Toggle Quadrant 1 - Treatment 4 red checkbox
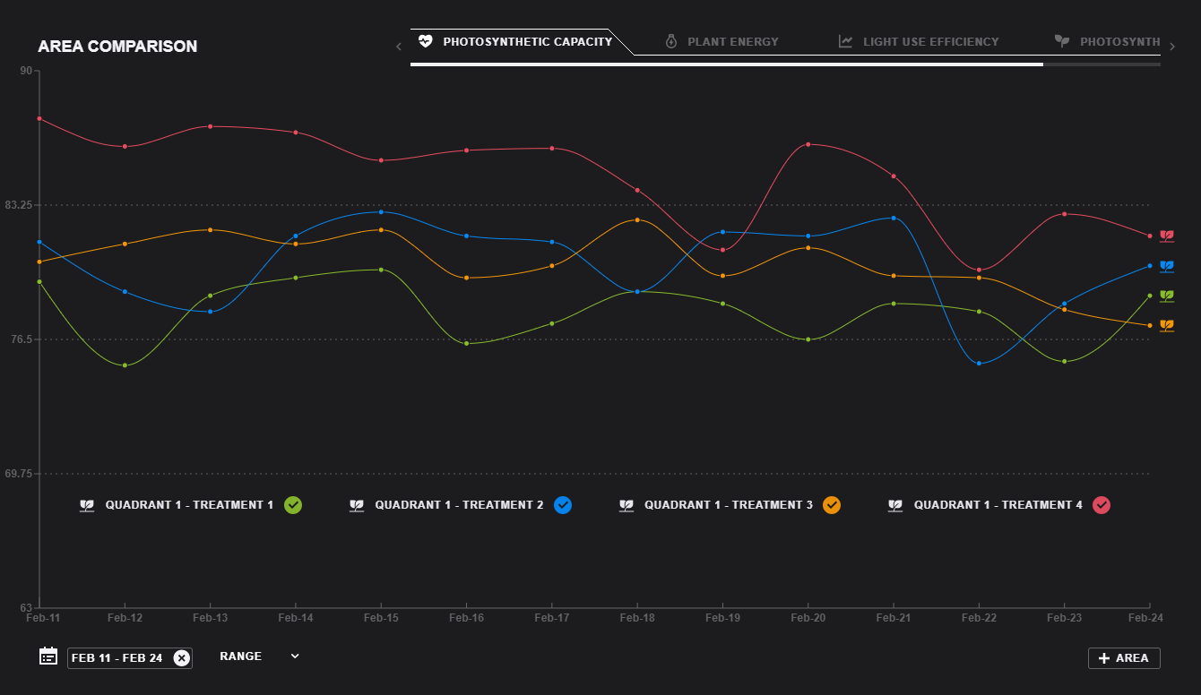 coord(1102,505)
